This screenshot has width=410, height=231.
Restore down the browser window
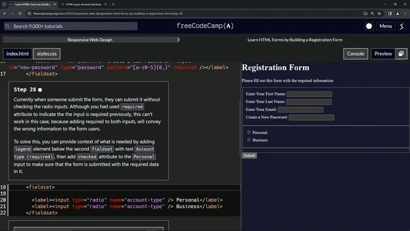tap(395, 4)
